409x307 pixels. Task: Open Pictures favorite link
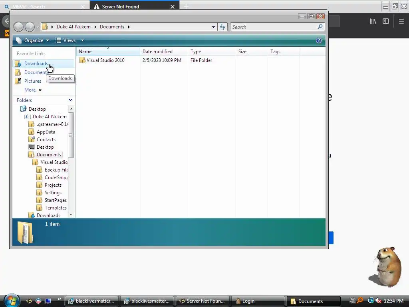[x=33, y=81]
